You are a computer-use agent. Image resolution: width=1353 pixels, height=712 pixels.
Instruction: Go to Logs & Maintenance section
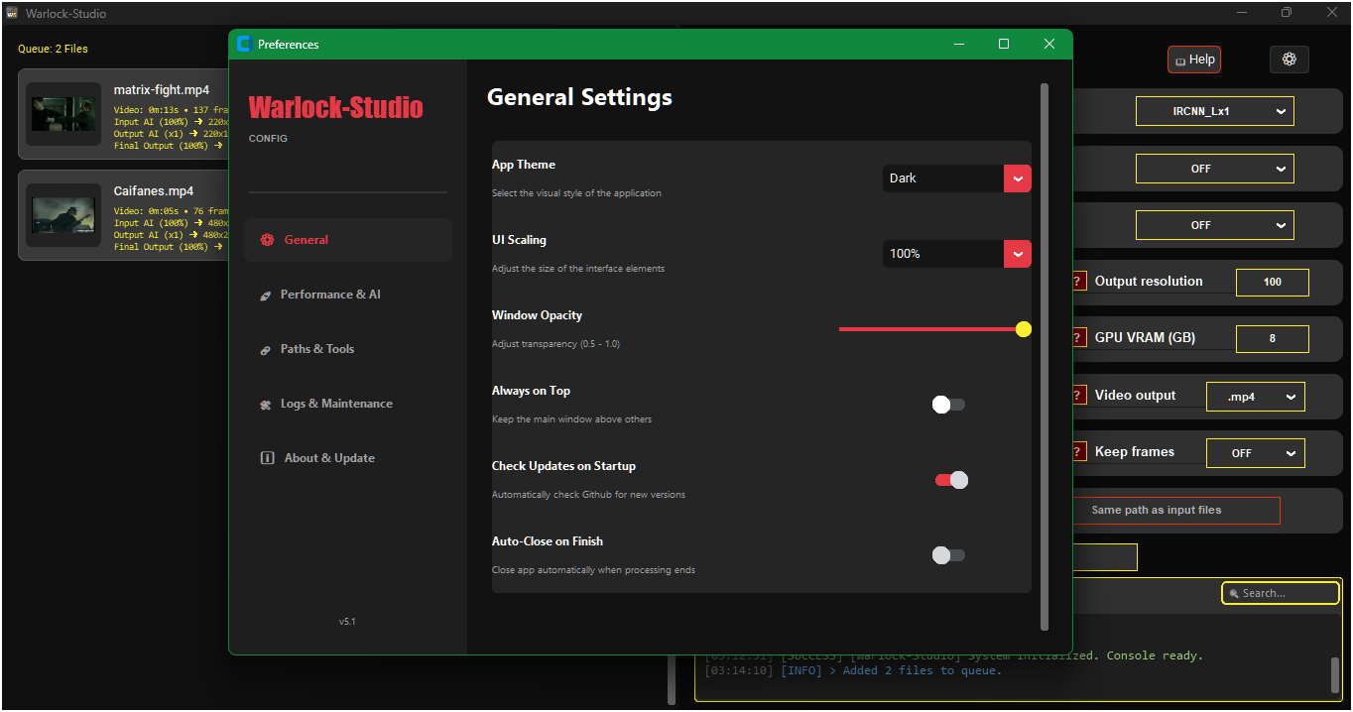(x=348, y=404)
